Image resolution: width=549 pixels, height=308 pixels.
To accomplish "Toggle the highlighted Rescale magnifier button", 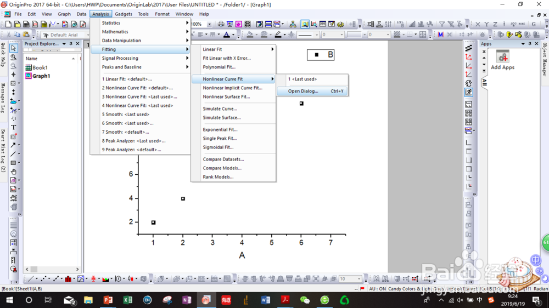I will 305,24.
